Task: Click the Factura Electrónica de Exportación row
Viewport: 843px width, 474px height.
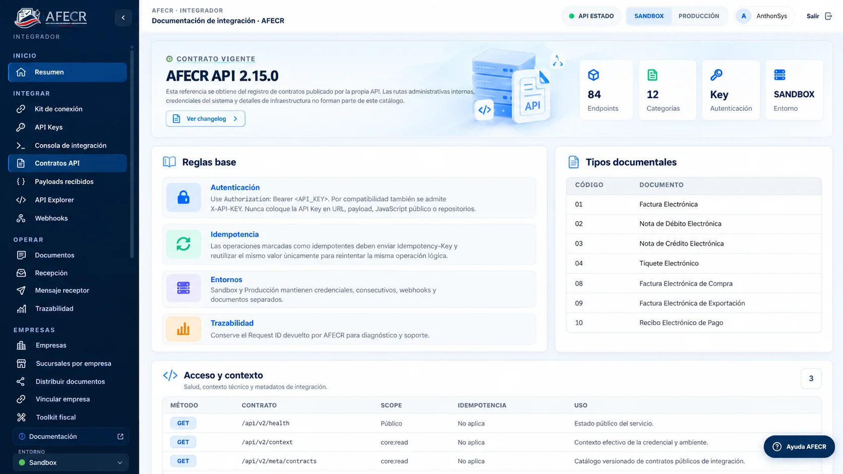Action: pos(694,303)
